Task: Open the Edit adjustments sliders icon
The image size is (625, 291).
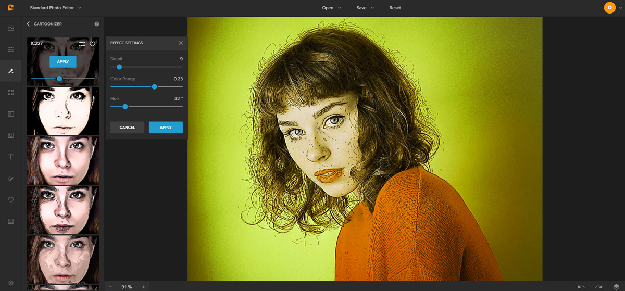Action: coord(10,49)
